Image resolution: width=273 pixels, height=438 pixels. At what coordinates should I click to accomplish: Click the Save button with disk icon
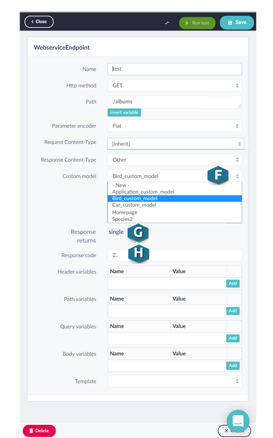[237, 22]
